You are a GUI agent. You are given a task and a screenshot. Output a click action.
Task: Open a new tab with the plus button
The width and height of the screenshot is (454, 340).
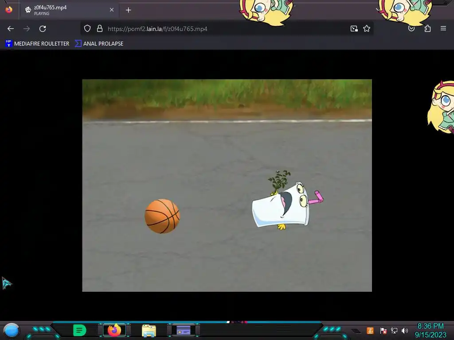point(128,10)
